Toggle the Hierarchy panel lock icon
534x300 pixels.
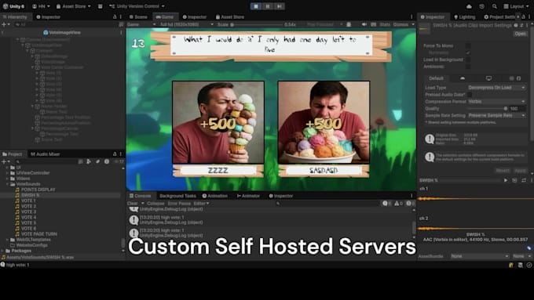[115, 16]
